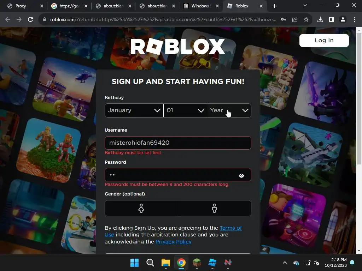Click the share page icon
The height and width of the screenshot is (271, 362).
pos(295,20)
